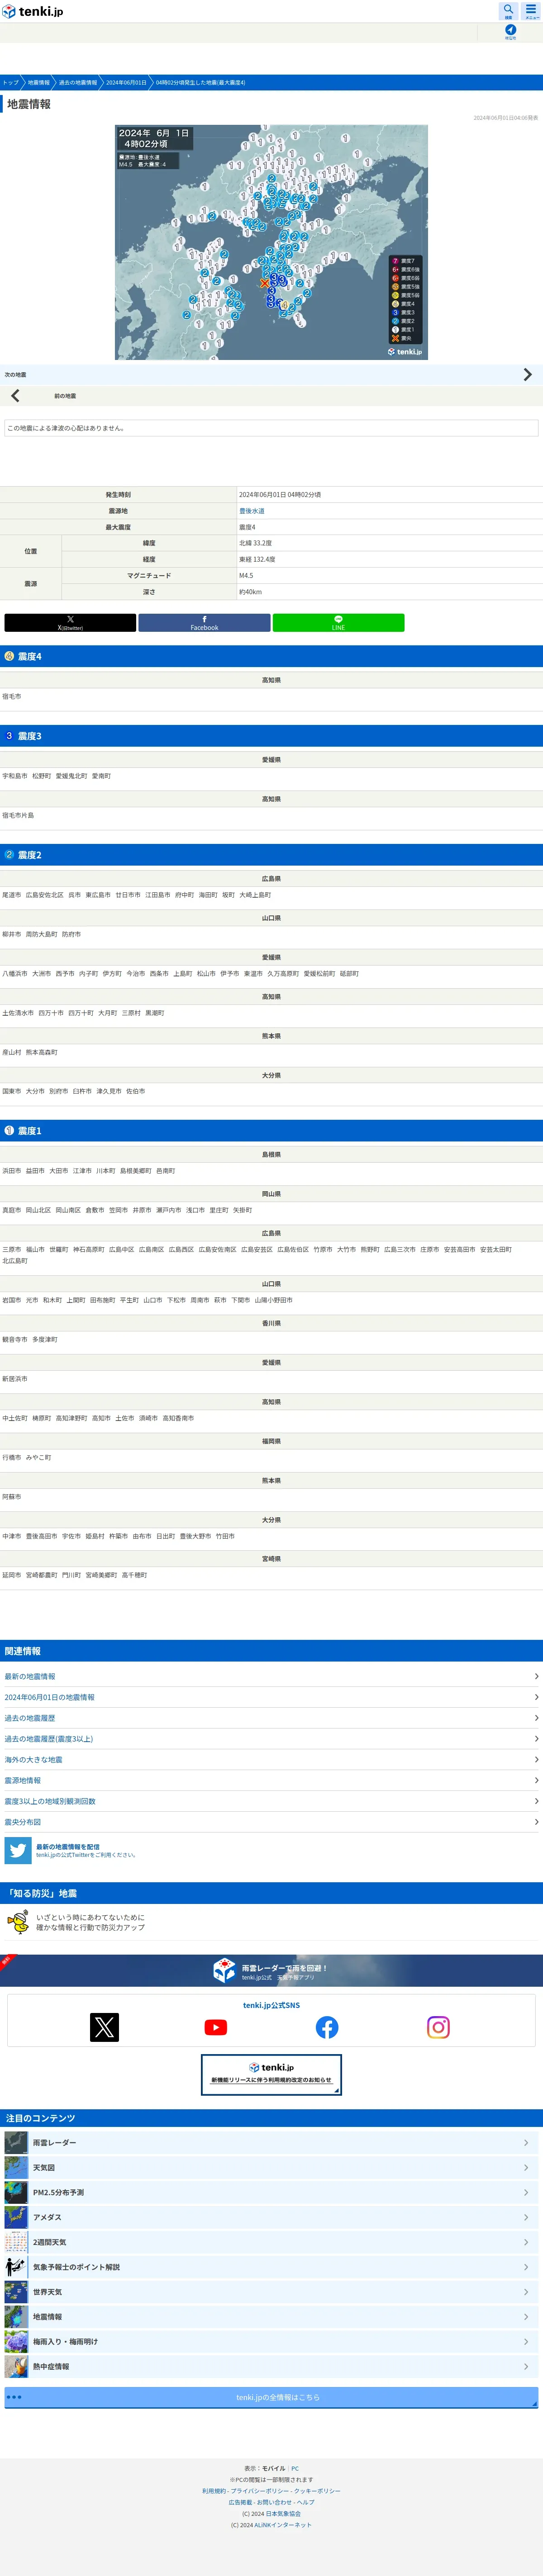The image size is (543, 2576).
Task: Click 日本気象協会 copyright link
Action: tap(283, 2514)
